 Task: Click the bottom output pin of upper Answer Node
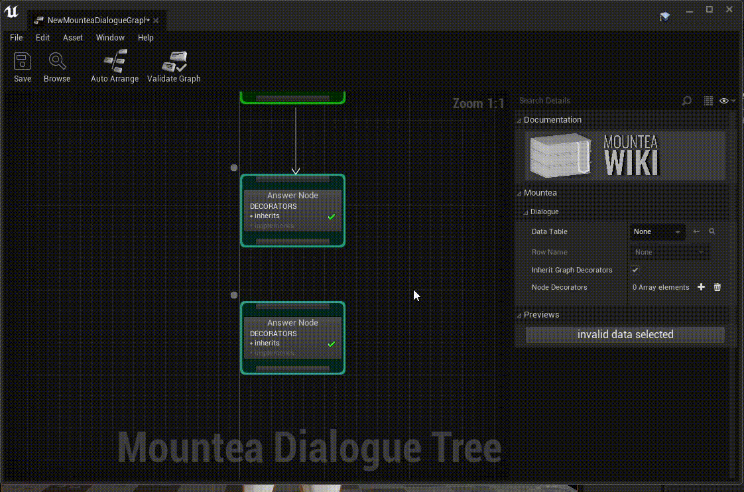tap(293, 241)
